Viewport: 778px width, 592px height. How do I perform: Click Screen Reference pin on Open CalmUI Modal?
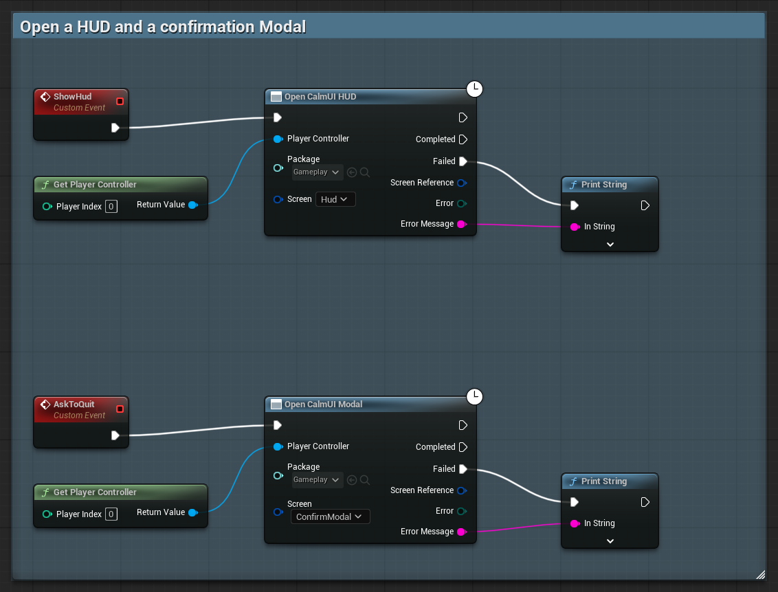pos(462,490)
